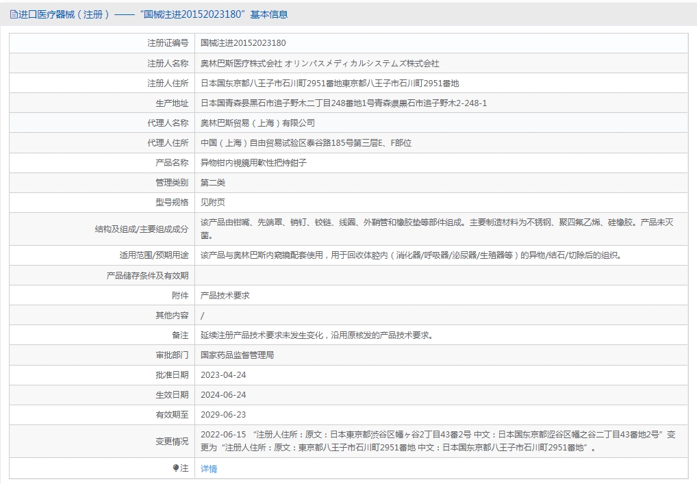This screenshot has width=697, height=484.
Task: Click the 结构及组成/主要组成成分 label
Action: [142, 229]
